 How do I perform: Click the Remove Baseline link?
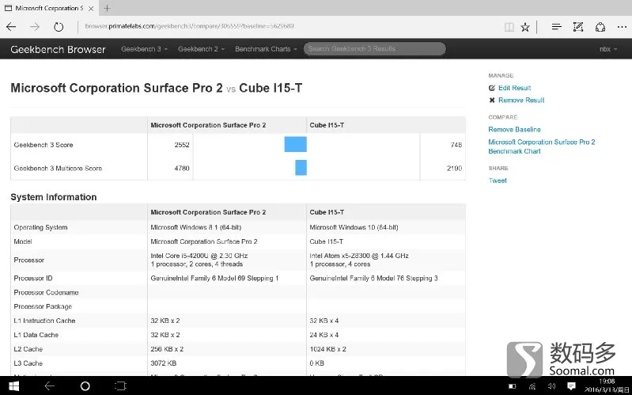coord(514,130)
